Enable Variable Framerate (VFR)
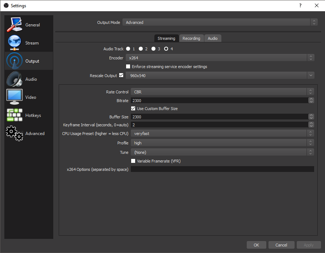This screenshot has height=253, width=325. 133,161
